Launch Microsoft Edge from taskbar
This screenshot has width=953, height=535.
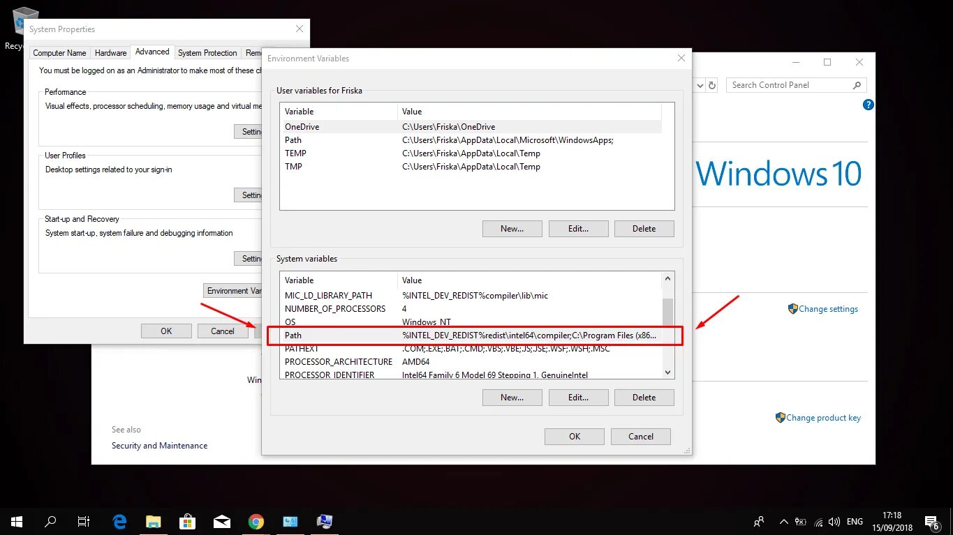[x=120, y=521]
